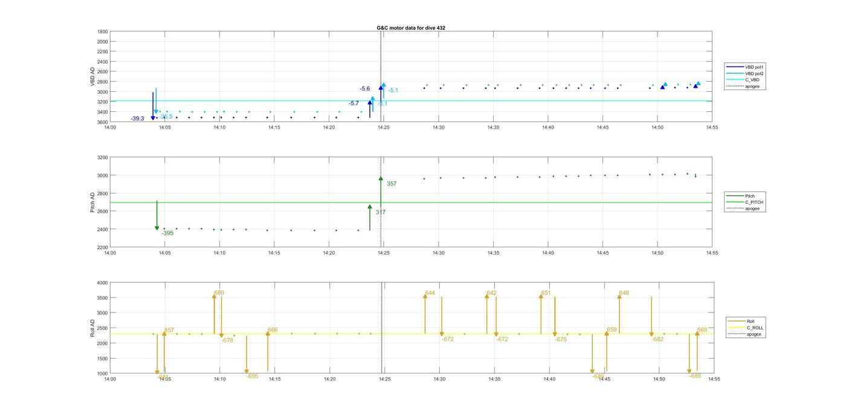This screenshot has width=846, height=419.
Task: Click the 642 roll data label
Action: click(491, 293)
